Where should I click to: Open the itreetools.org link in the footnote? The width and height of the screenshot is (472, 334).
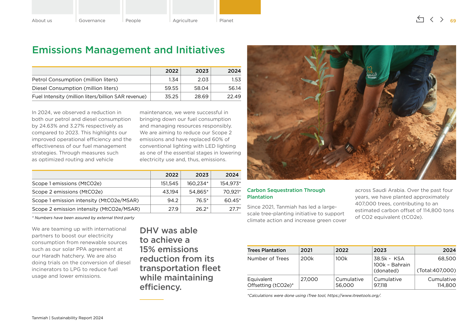(354, 296)
